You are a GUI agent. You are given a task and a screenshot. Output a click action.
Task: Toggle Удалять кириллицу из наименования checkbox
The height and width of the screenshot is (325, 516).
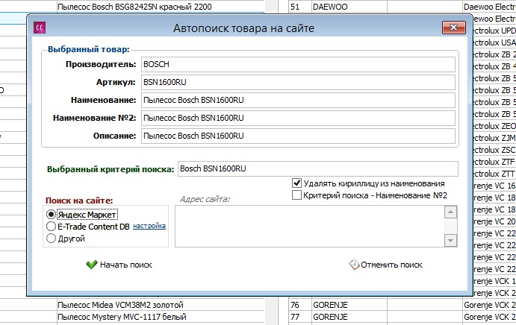point(296,183)
